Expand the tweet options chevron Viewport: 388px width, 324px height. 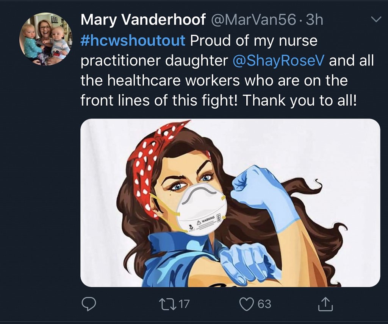(375, 19)
